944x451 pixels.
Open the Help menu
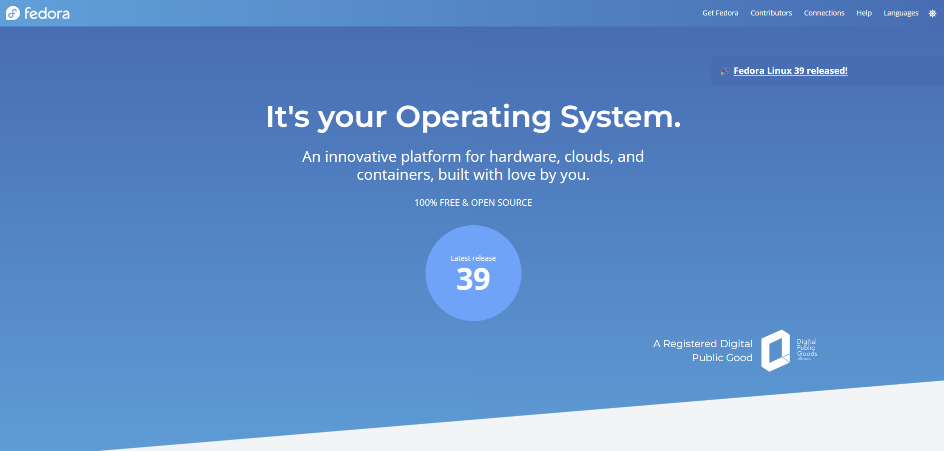click(864, 13)
